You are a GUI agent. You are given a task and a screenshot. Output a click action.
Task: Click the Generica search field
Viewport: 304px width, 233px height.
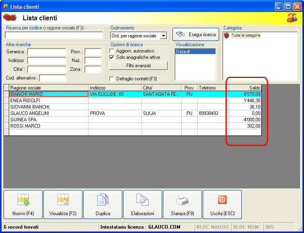point(47,52)
